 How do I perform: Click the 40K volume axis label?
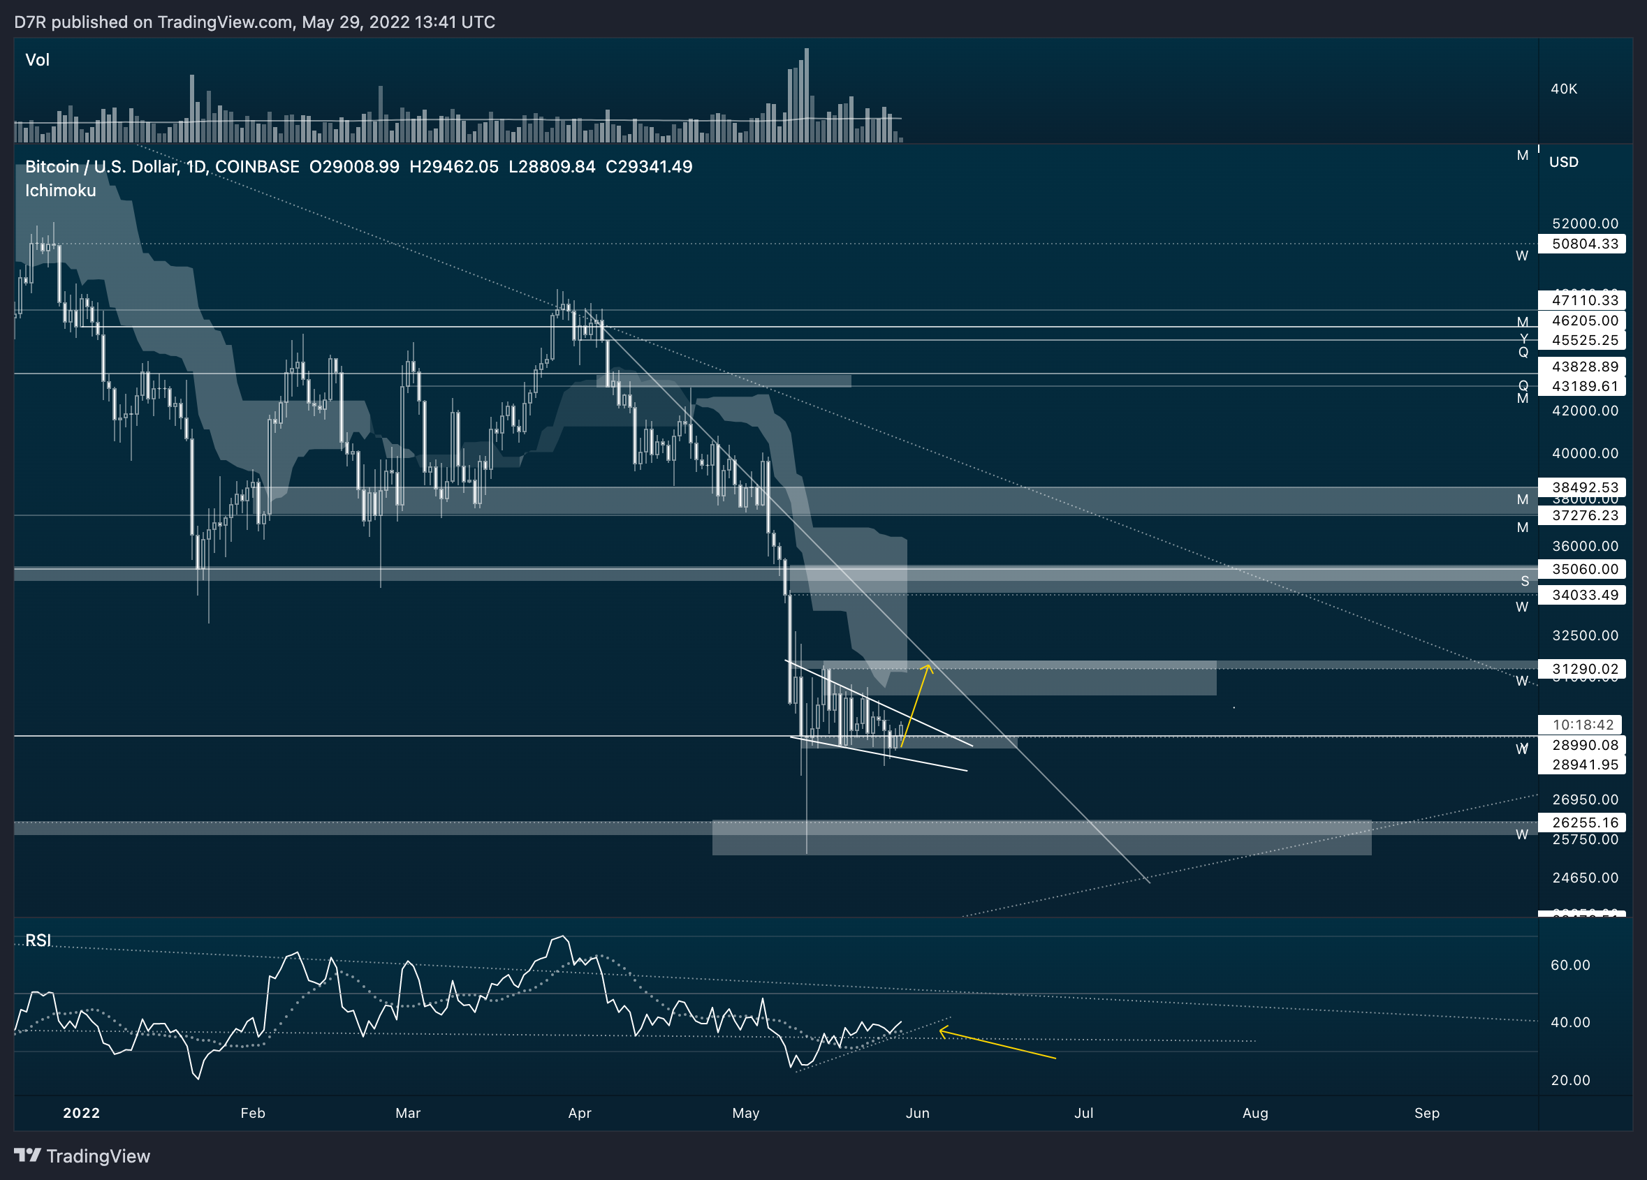(x=1563, y=89)
